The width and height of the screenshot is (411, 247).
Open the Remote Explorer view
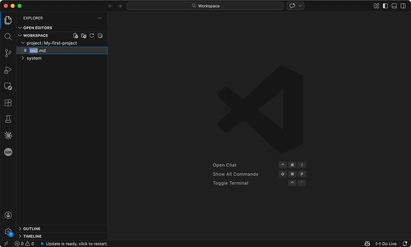tap(8, 86)
